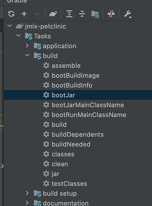Select the classes task
The width and height of the screenshot is (152, 206).
click(78, 154)
